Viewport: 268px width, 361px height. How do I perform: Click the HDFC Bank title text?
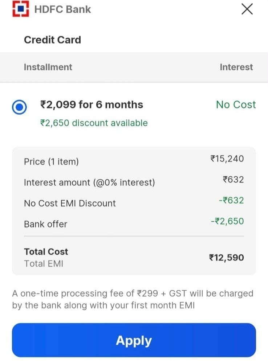[x=62, y=9]
